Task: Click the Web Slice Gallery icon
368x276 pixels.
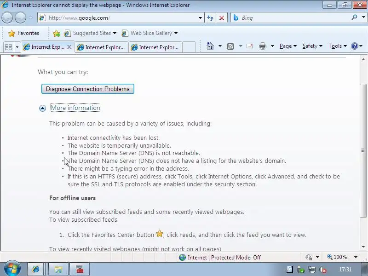Action: [x=125, y=33]
